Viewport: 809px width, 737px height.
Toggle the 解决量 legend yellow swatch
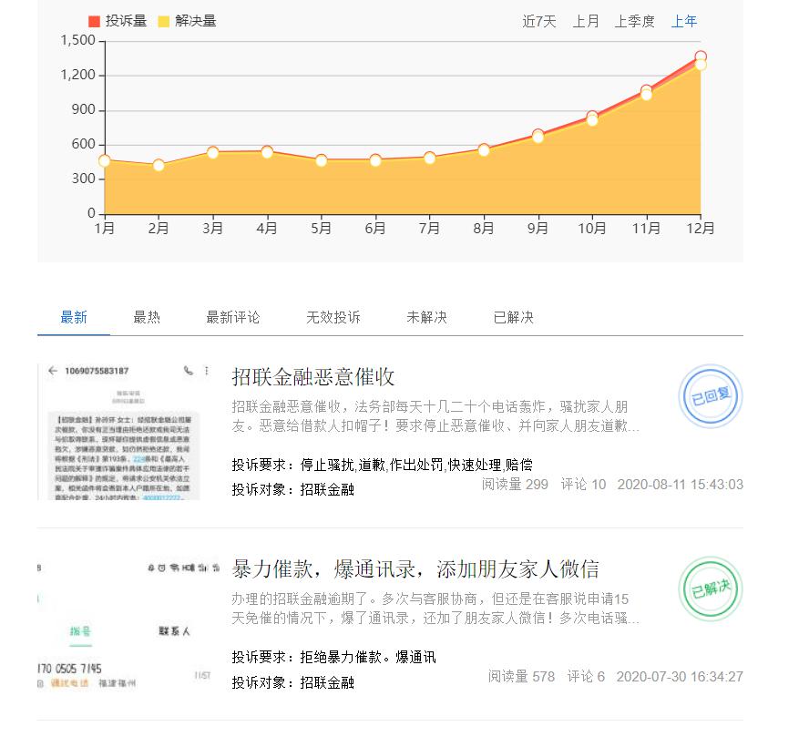pos(164,21)
